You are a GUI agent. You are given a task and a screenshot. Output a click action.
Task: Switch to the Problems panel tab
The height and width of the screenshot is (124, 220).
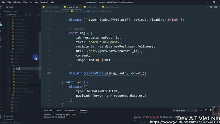click(x=48, y=111)
